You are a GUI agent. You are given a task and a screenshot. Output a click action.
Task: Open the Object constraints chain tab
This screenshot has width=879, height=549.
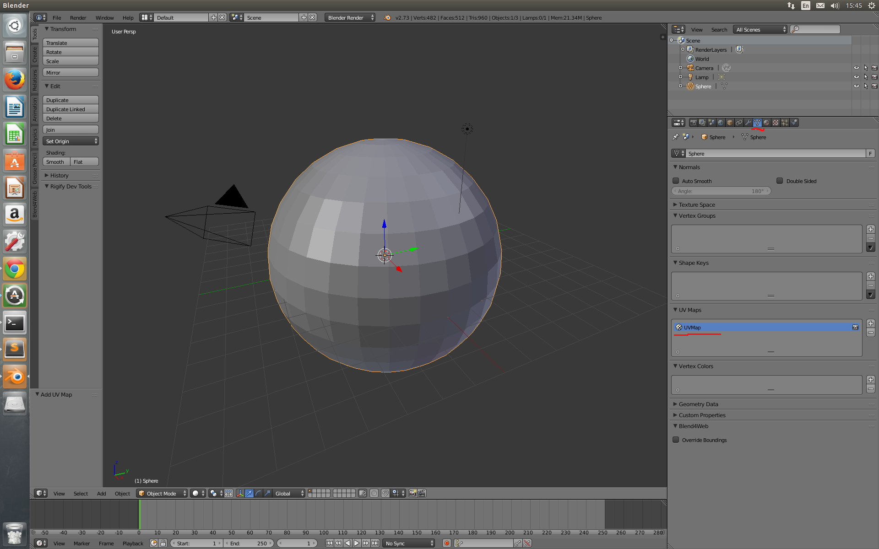click(739, 123)
